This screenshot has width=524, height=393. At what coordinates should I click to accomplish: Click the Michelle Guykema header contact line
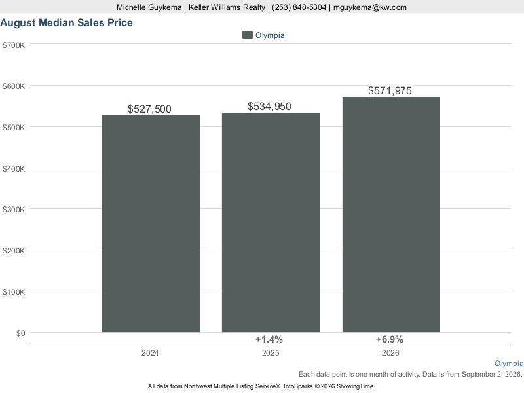click(261, 7)
